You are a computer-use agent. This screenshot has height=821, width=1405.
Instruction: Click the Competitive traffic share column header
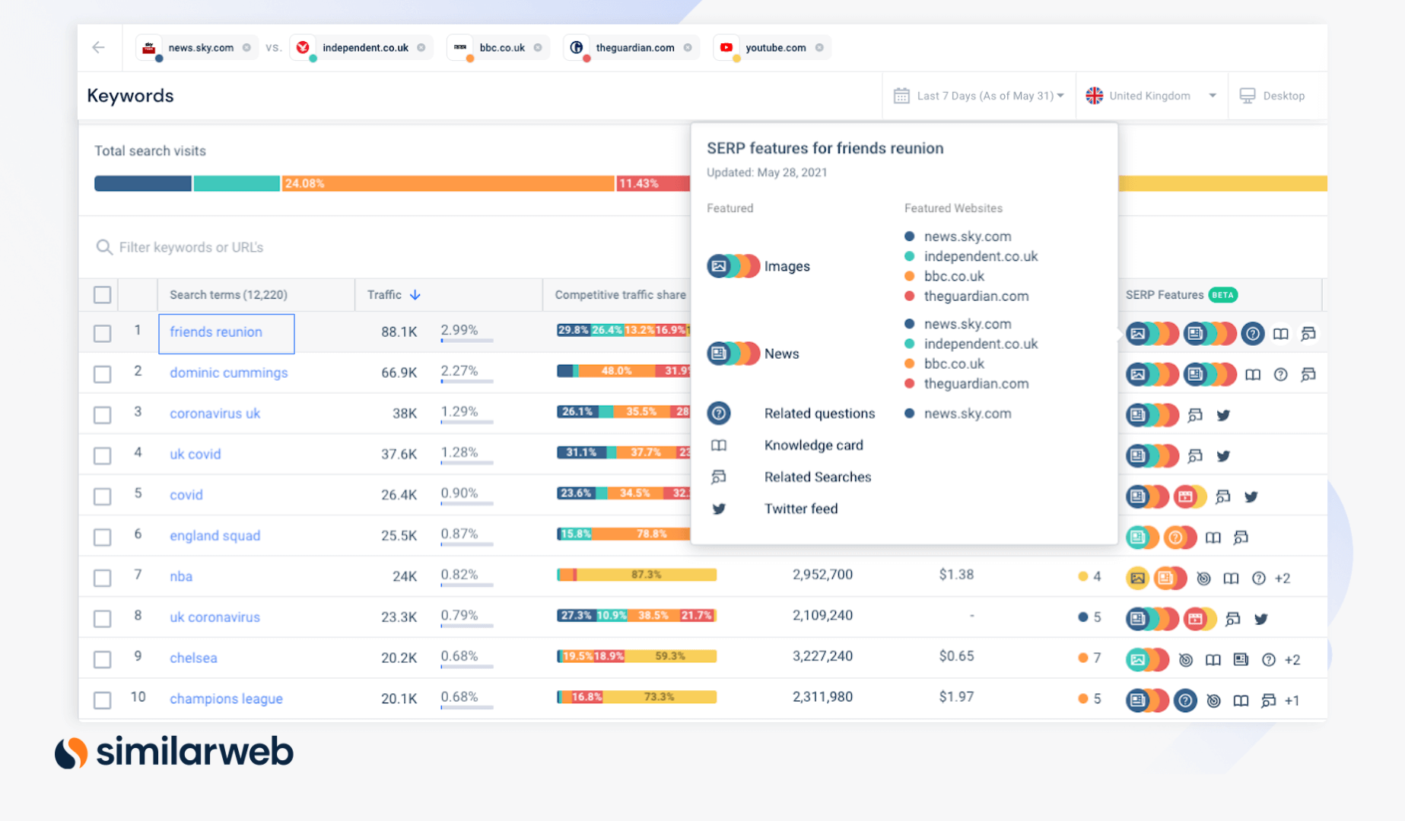[x=620, y=295]
